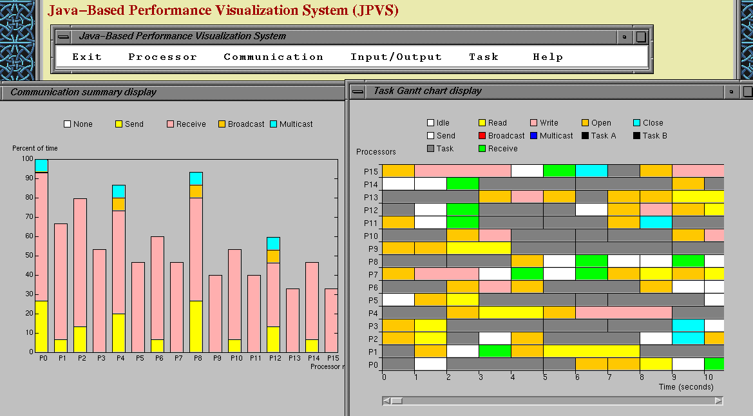Click the red Broadcast legend swatch in Gantt chart
753x416 pixels.
(x=482, y=136)
